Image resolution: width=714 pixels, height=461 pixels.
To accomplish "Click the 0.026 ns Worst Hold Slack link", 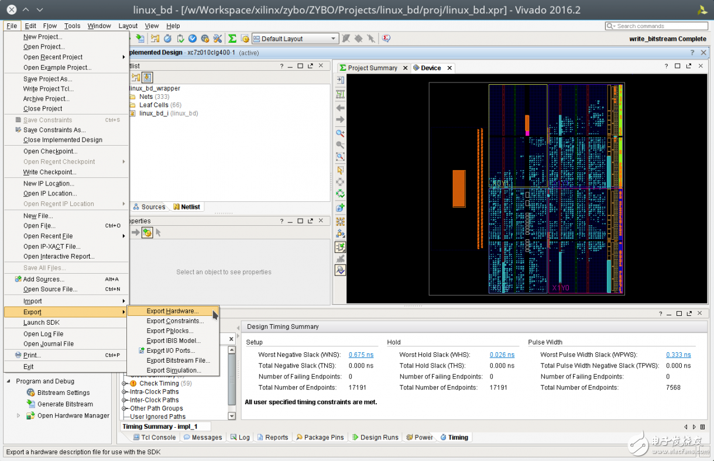I will 502,355.
